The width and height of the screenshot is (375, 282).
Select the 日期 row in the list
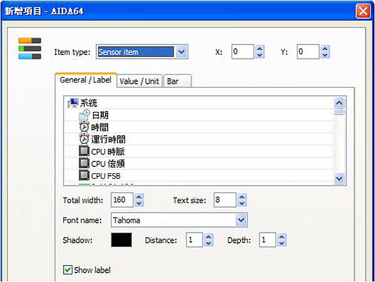(x=199, y=115)
